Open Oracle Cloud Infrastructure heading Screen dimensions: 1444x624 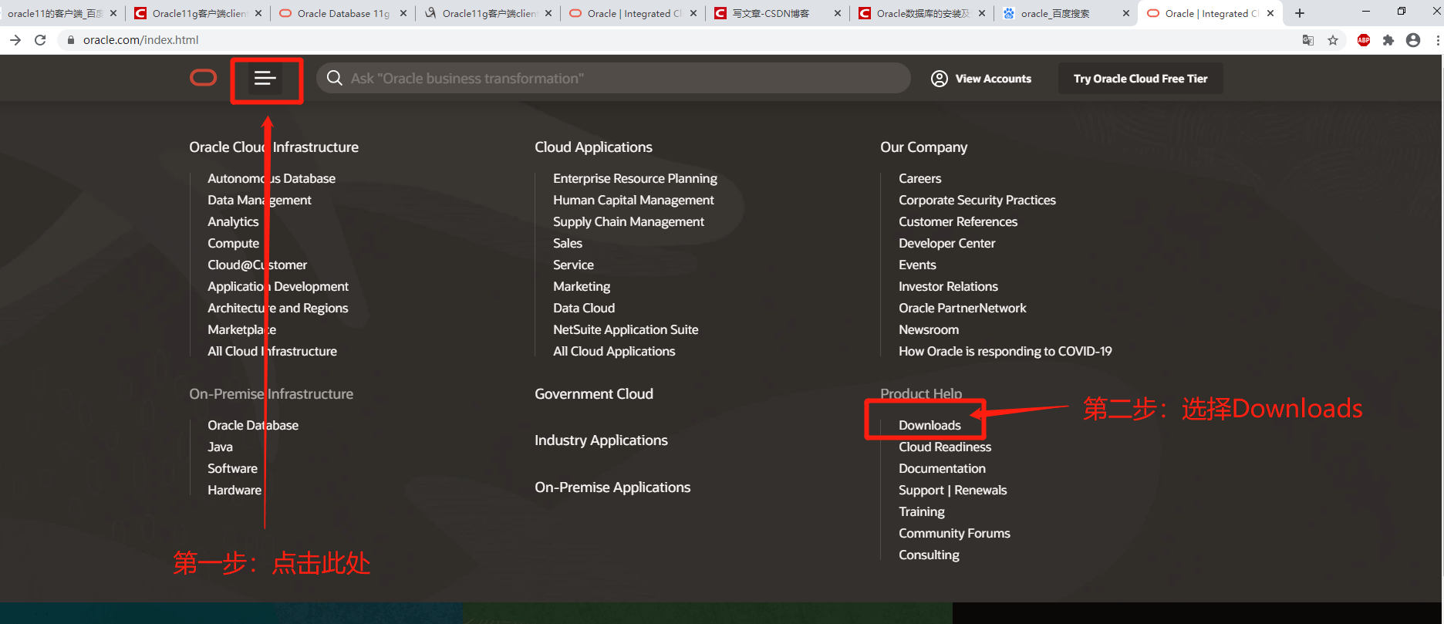pos(274,147)
